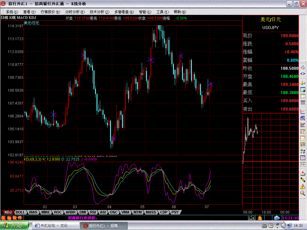Viewport: 307px width, 230px height.
Task: Switch to the BOLL indicator tab
Action: pos(20,212)
